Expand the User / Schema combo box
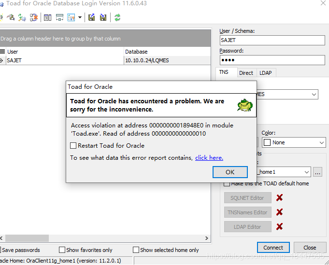This screenshot has width=329, height=265. [x=272, y=41]
